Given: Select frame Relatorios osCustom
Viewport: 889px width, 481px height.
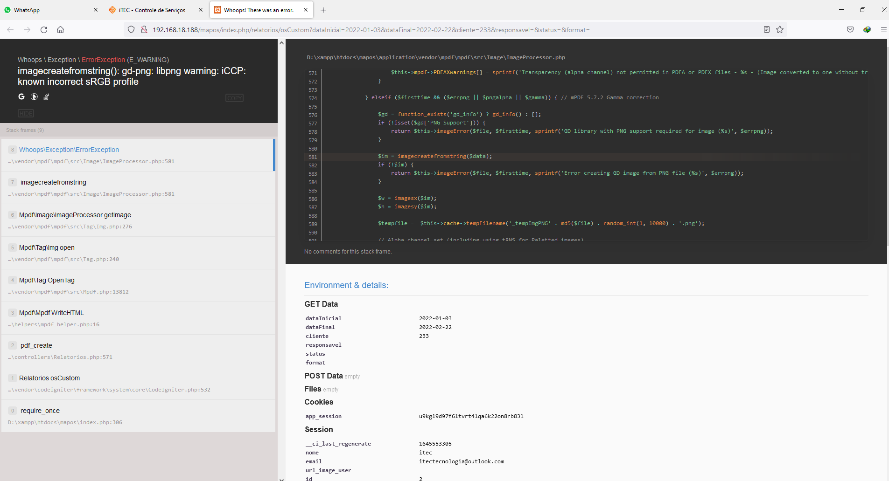Looking at the screenshot, I should click(138, 384).
